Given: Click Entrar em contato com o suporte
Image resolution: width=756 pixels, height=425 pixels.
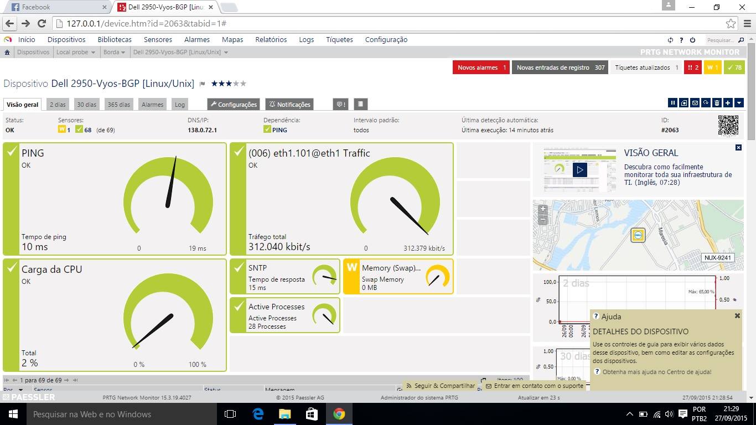Looking at the screenshot, I should (x=535, y=386).
